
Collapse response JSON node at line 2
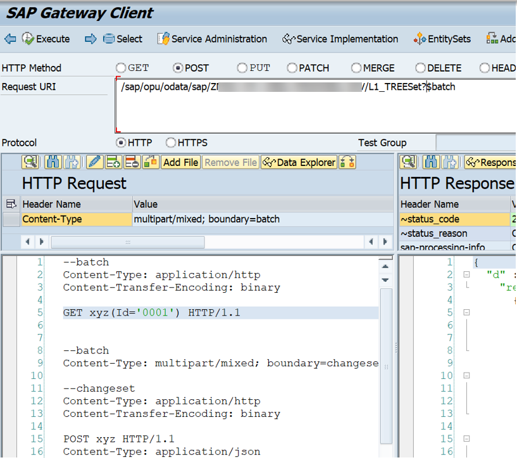point(466,274)
